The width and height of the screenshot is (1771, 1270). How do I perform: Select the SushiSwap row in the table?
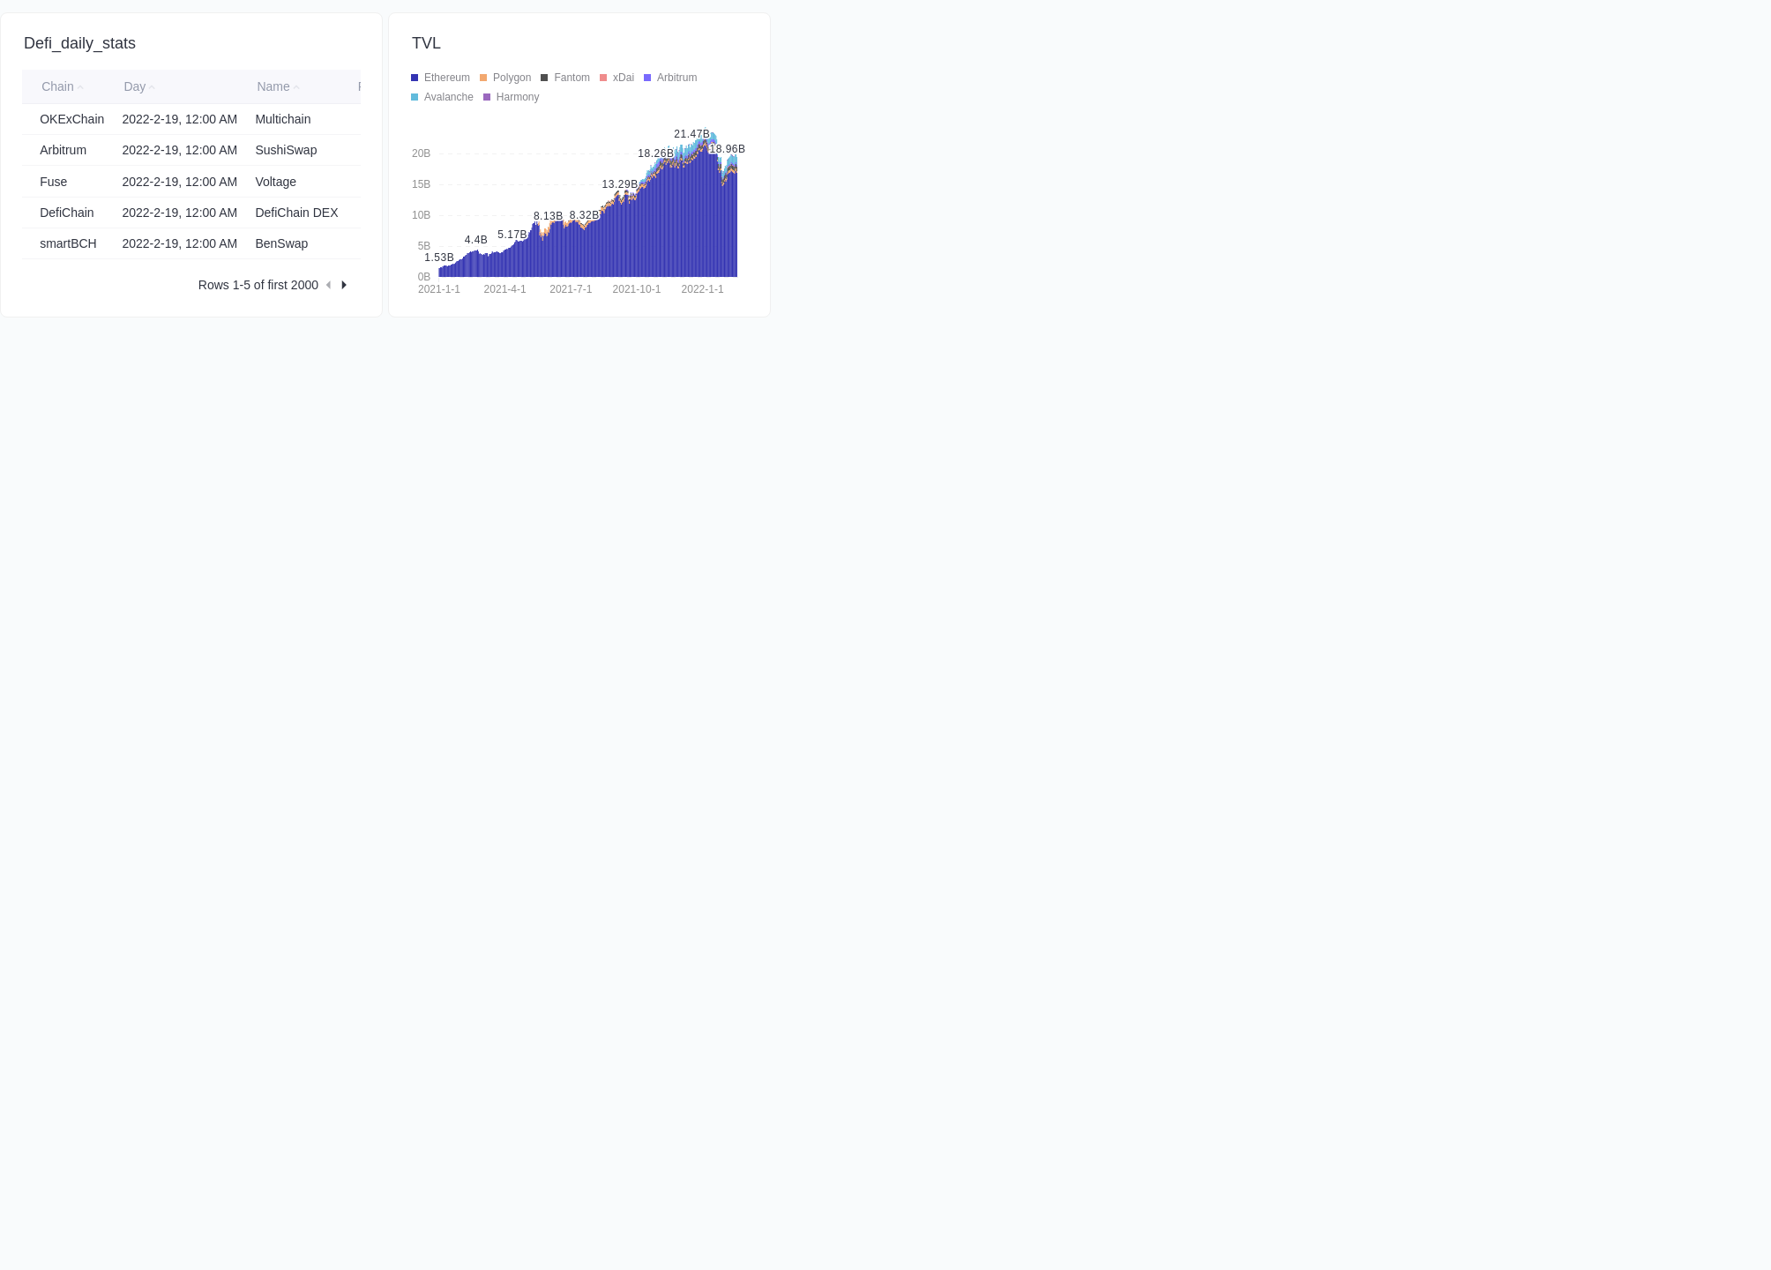coord(286,150)
